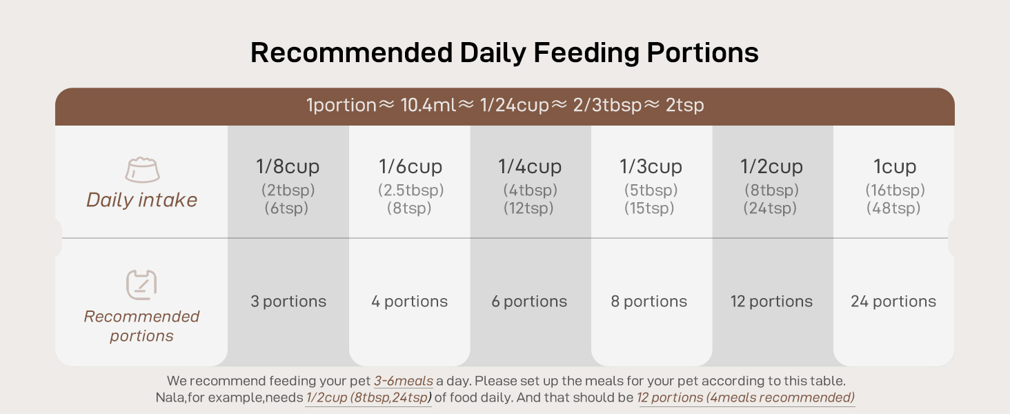Click the Recommended portions label
The width and height of the screenshot is (1010, 414).
(x=141, y=326)
